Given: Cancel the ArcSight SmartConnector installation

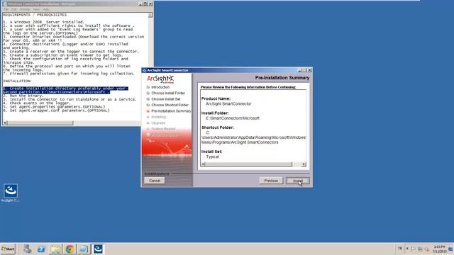Looking at the screenshot, I should (x=155, y=181).
